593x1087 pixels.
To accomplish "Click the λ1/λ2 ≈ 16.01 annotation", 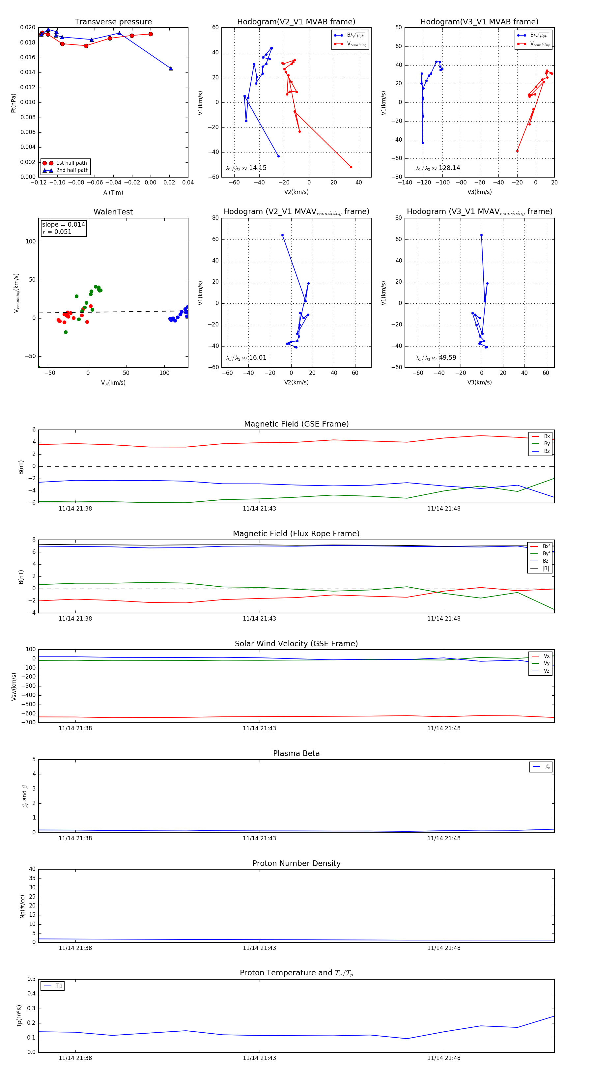I will (246, 358).
